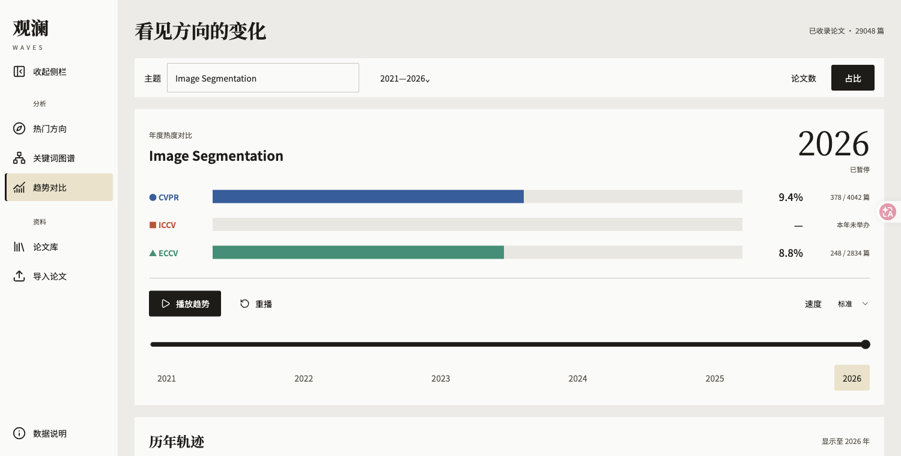Click the 本年未举办 ICCV note
The height and width of the screenshot is (456, 901).
coord(853,225)
